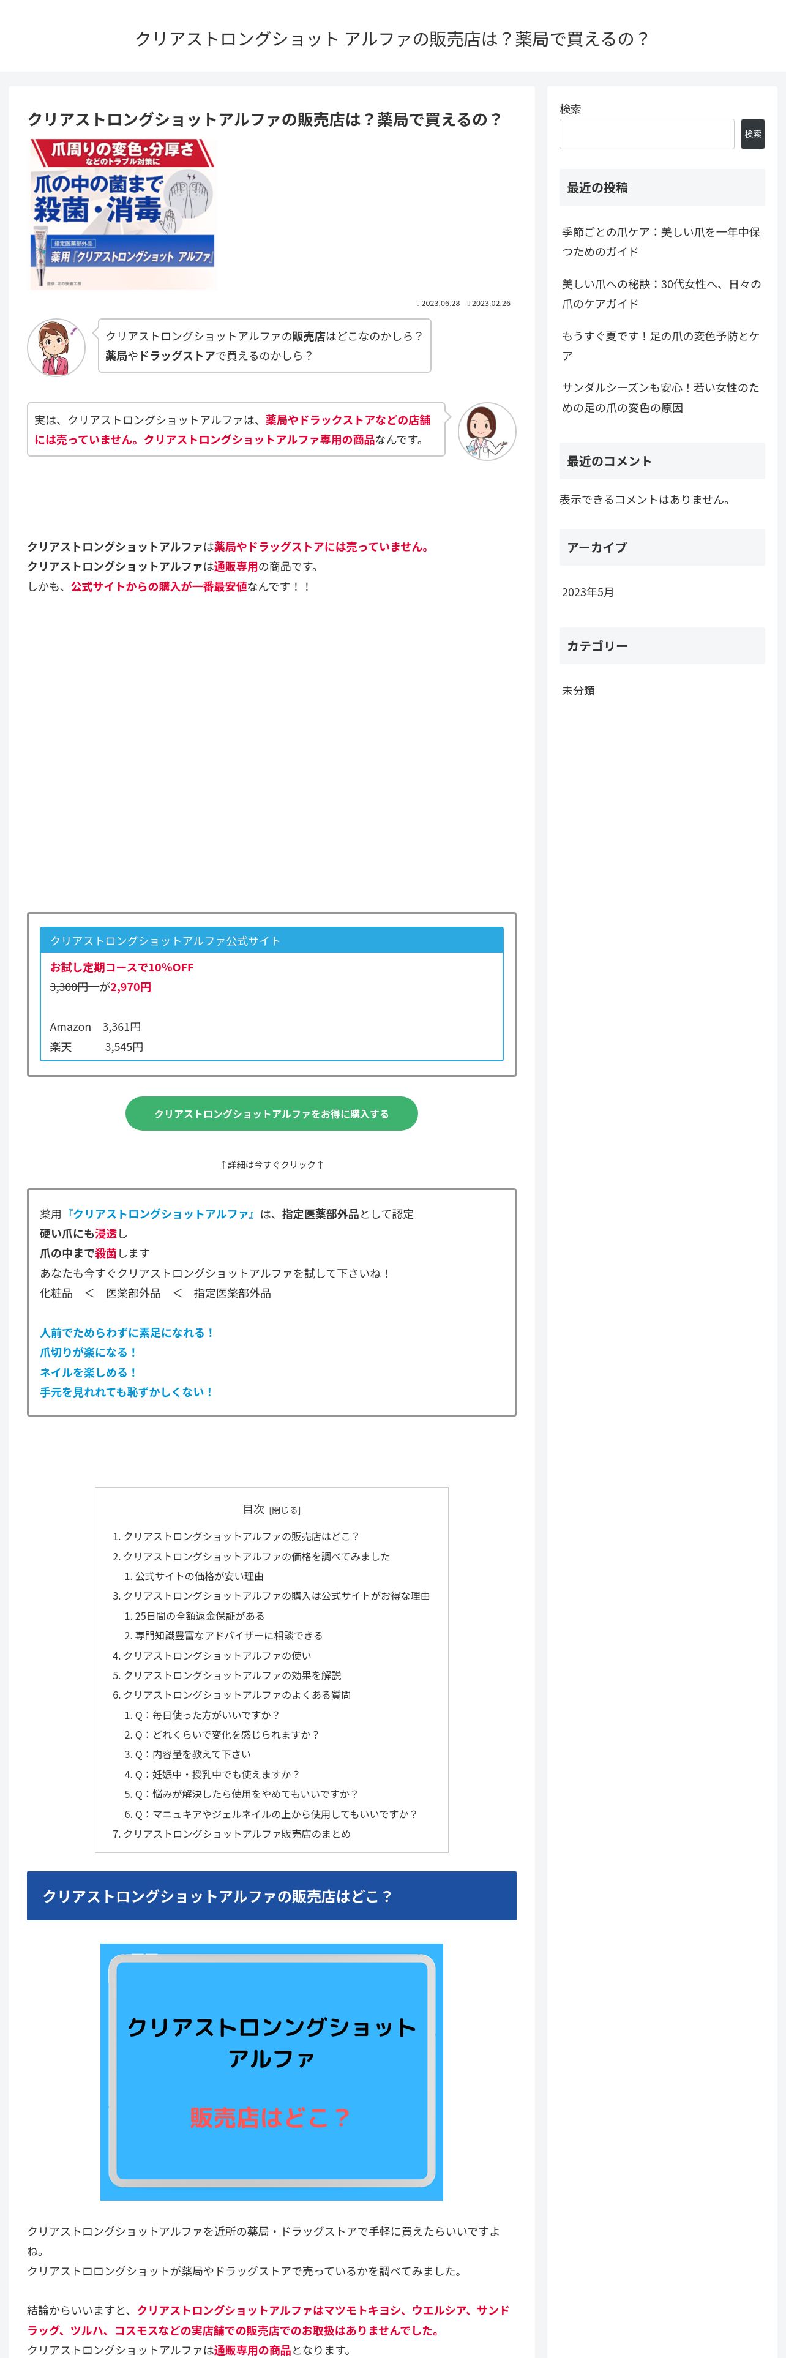Click the blue 販売店はどこ？ illustration image
Viewport: 786px width, 2358px height.
(272, 2072)
